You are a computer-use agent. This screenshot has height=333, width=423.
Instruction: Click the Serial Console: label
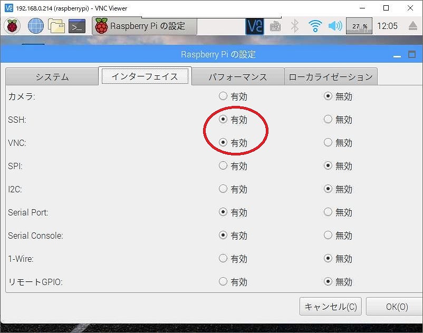(x=35, y=236)
